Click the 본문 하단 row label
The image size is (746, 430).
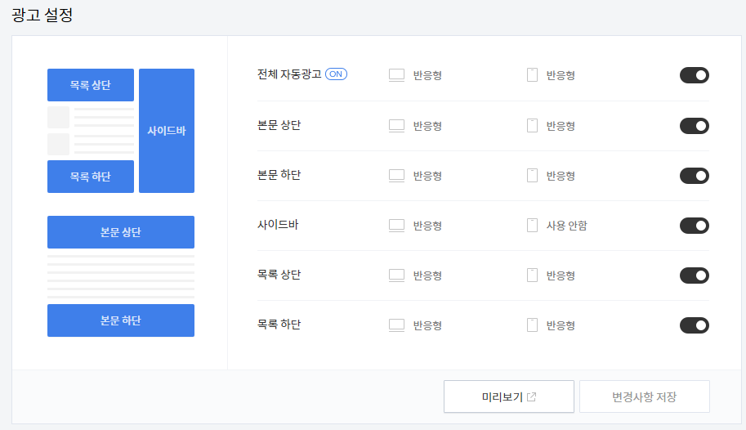pyautogui.click(x=279, y=175)
